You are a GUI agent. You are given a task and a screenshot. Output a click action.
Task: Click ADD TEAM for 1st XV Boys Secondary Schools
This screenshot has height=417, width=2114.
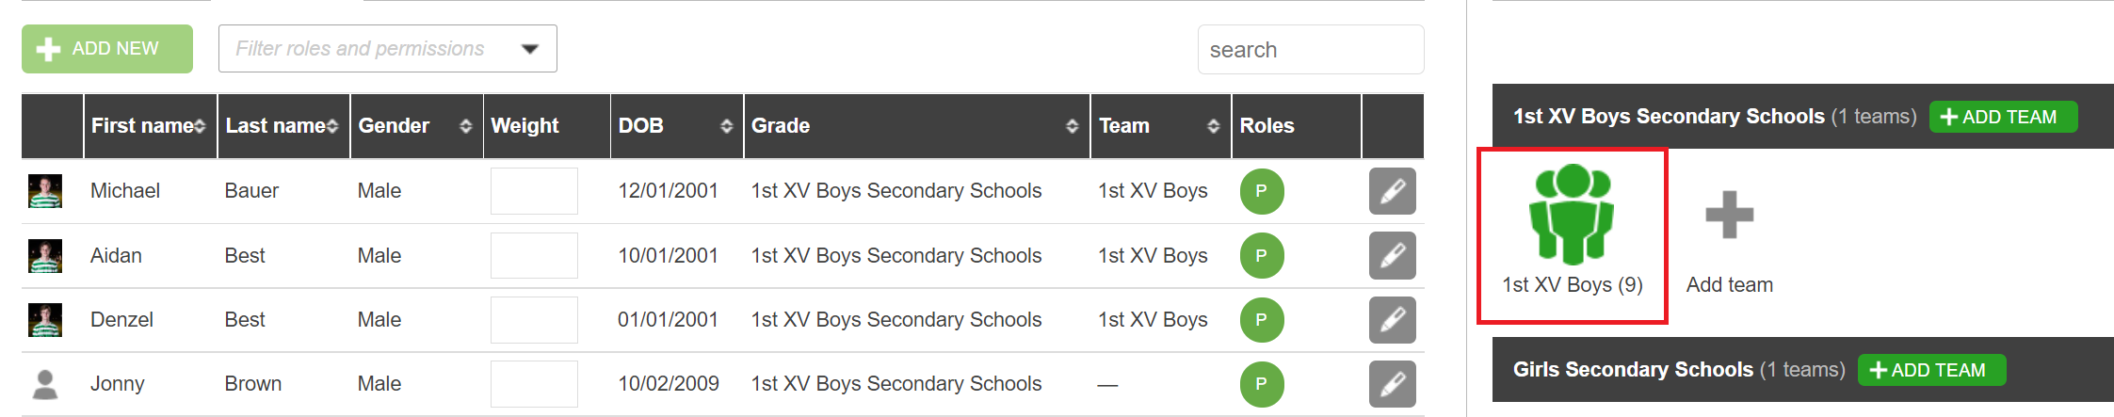(2002, 117)
